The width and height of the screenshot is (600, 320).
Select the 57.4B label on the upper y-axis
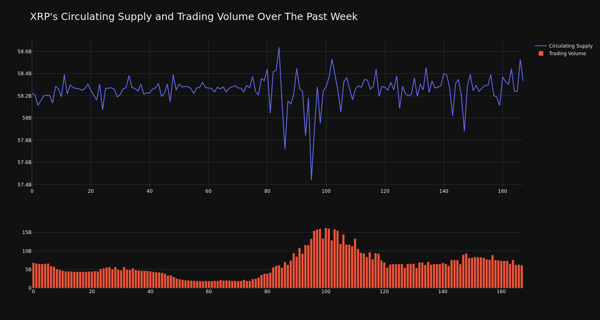(x=24, y=185)
